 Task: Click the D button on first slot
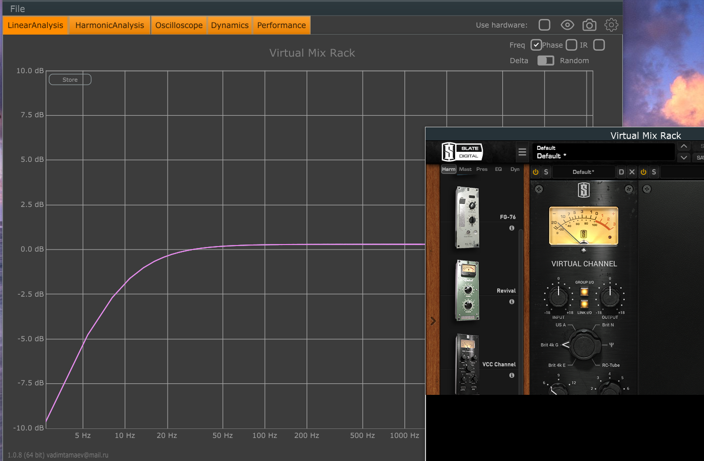click(x=621, y=172)
